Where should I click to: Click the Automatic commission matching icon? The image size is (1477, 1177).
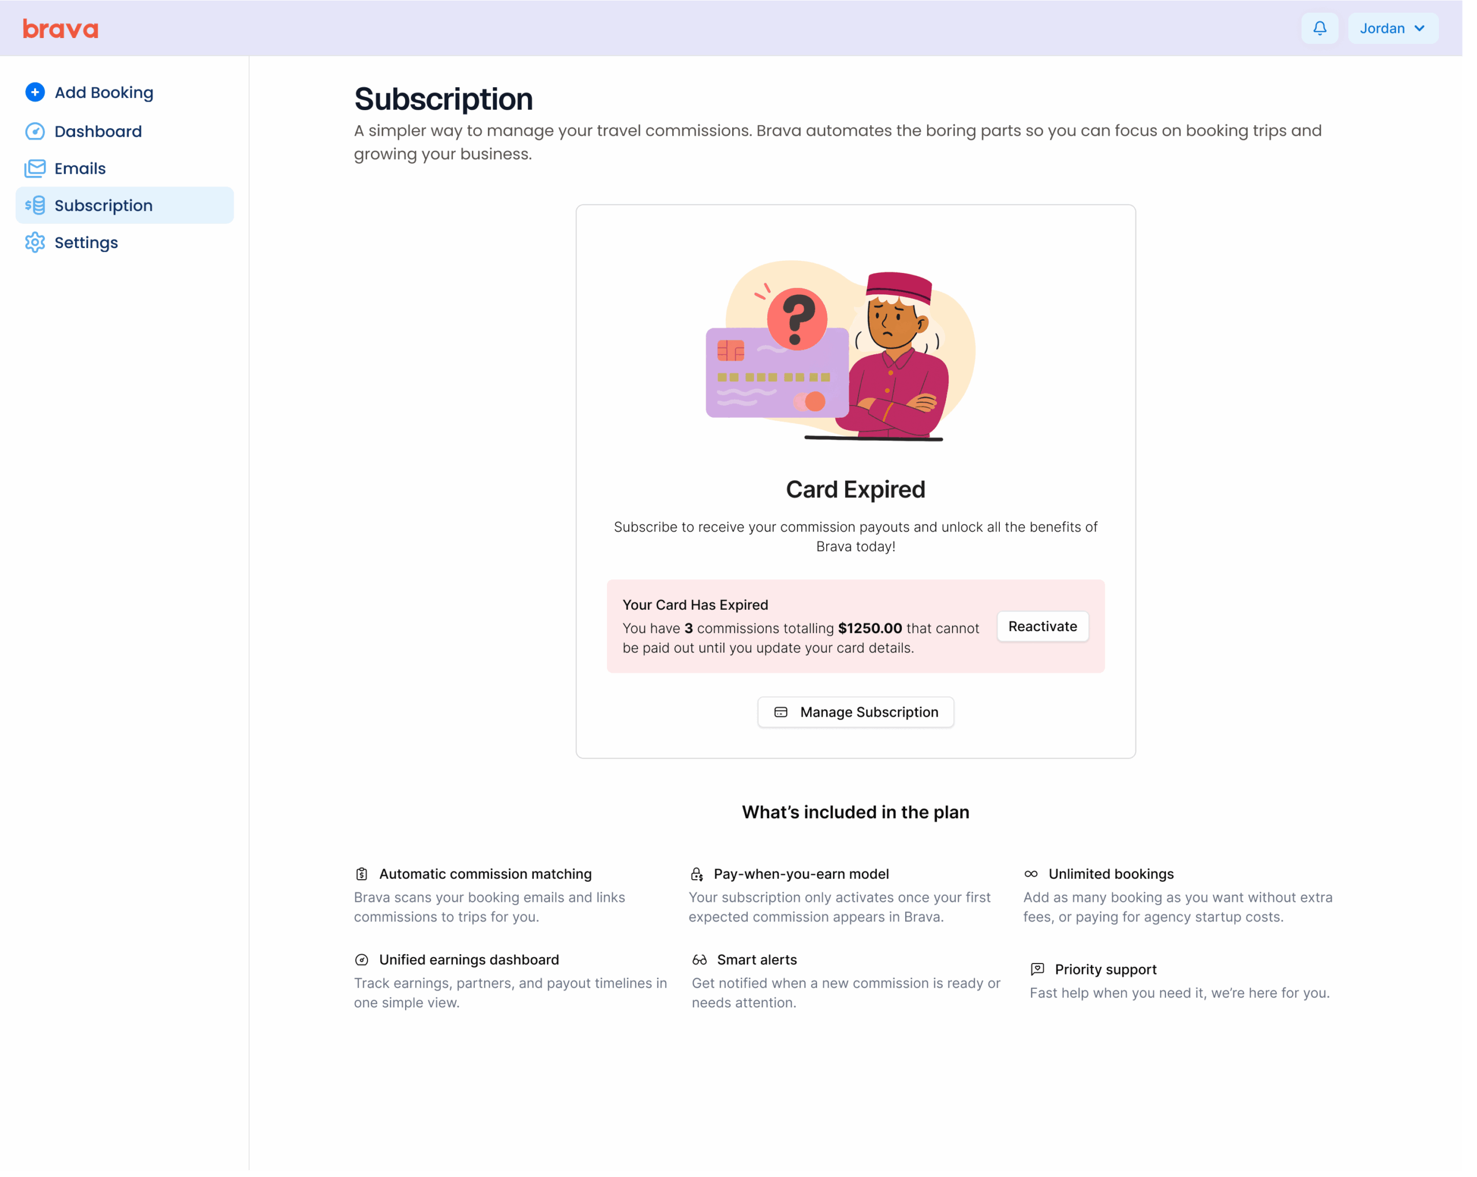(362, 874)
